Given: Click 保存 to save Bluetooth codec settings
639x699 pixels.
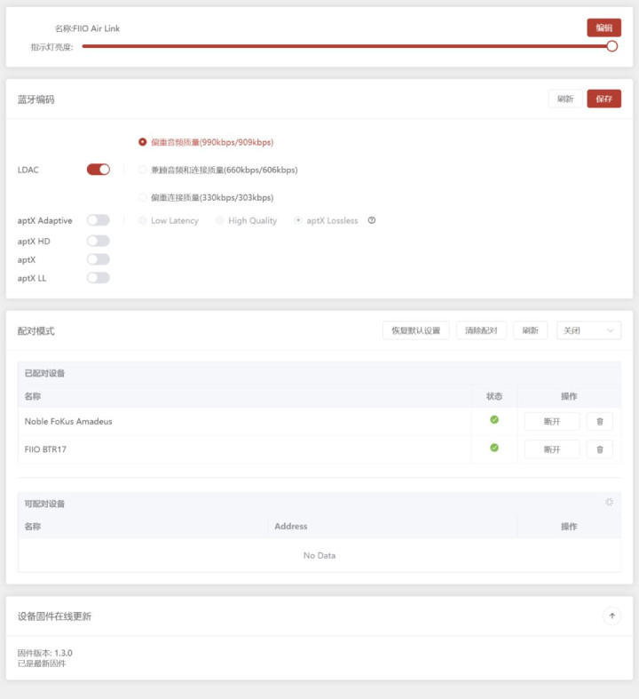Looking at the screenshot, I should pos(603,99).
